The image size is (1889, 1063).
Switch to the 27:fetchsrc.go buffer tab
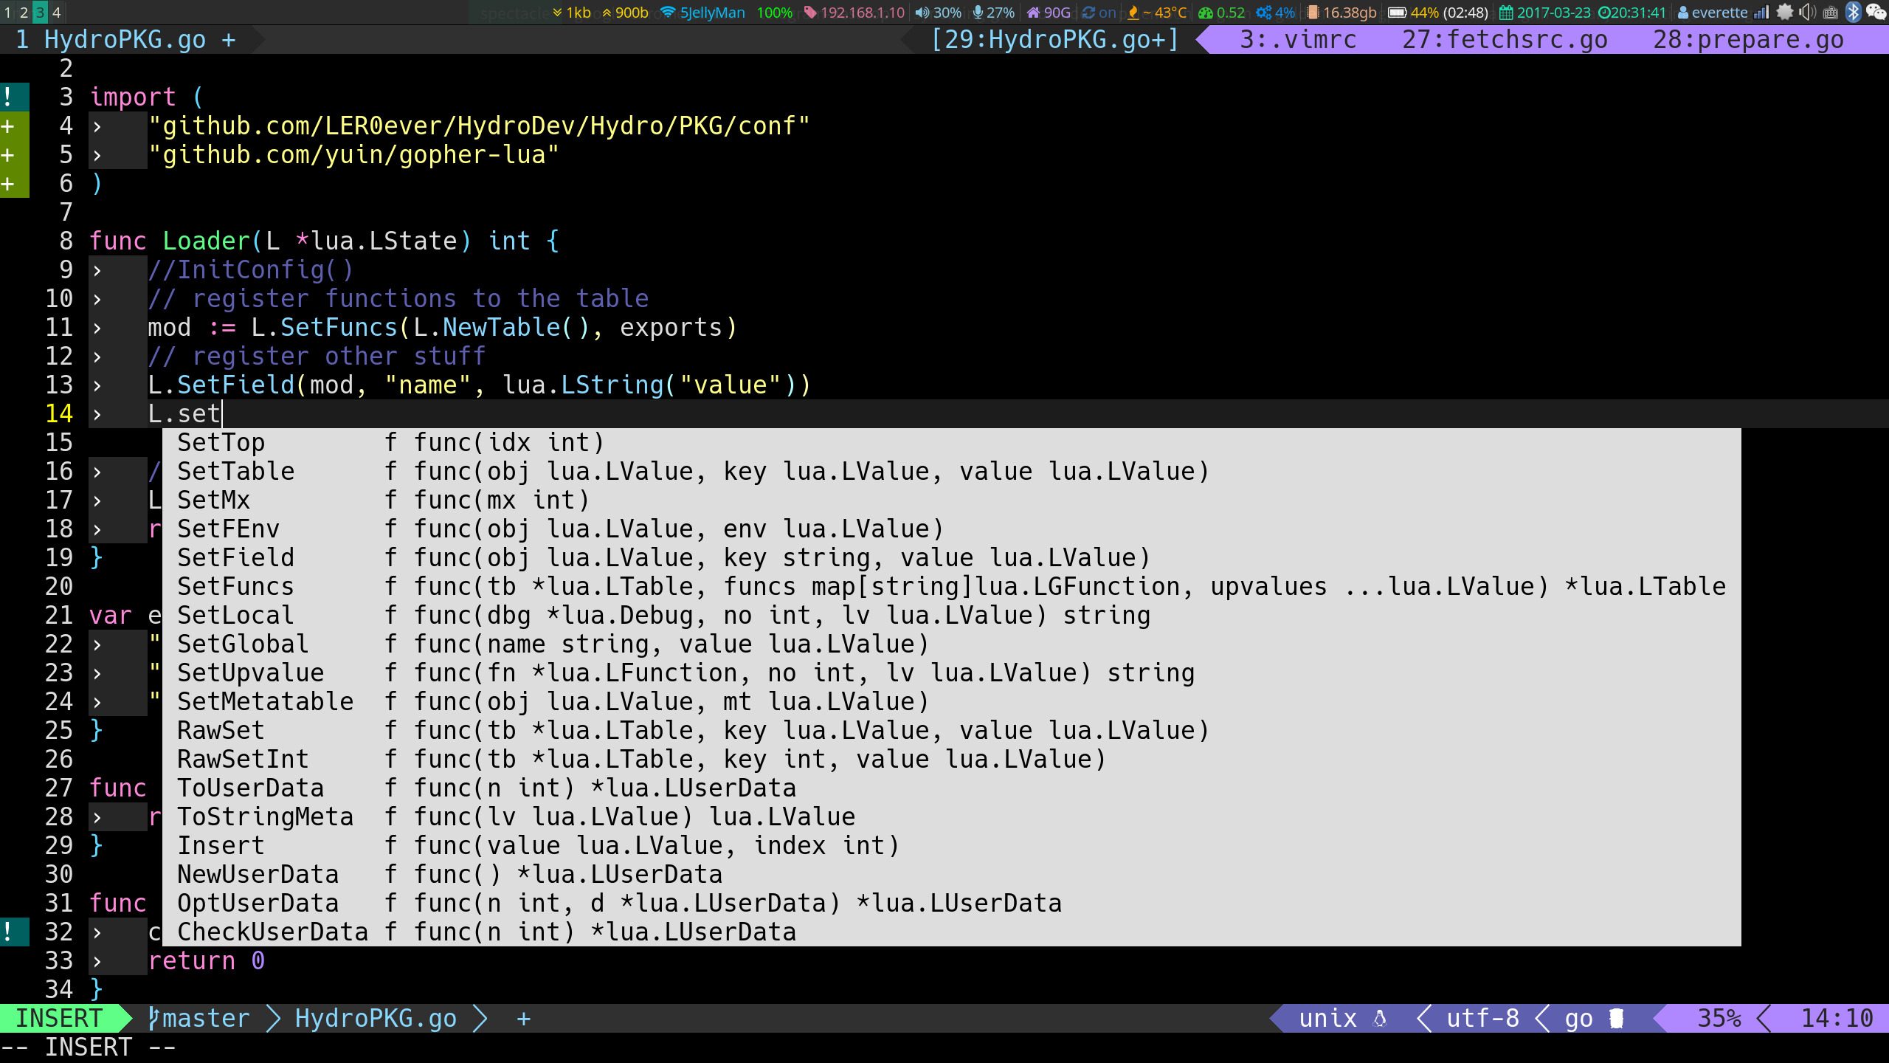[1505, 39]
